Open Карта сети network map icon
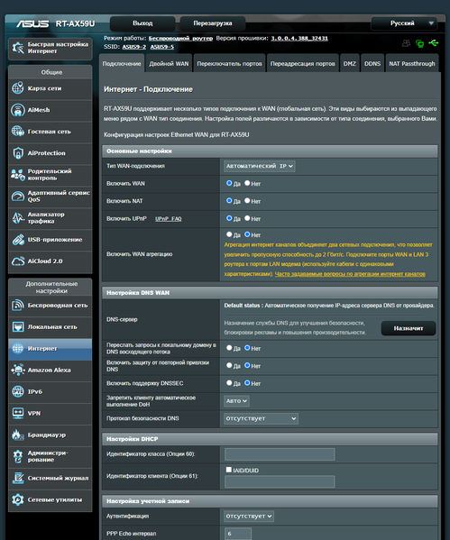Screen dimensions: 450x540 [x=17, y=88]
